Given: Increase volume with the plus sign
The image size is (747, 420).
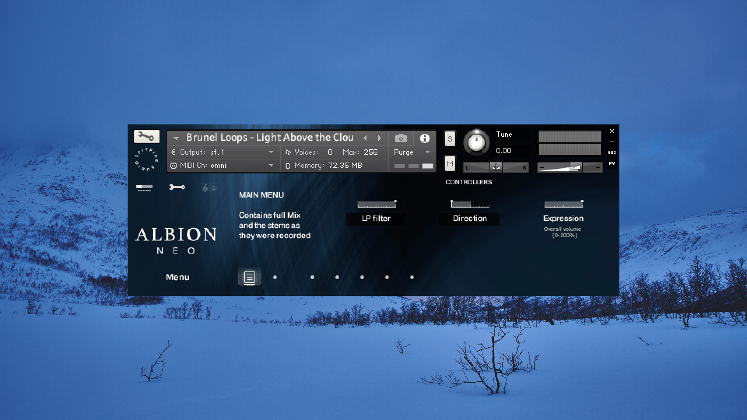Looking at the screenshot, I should tap(598, 168).
